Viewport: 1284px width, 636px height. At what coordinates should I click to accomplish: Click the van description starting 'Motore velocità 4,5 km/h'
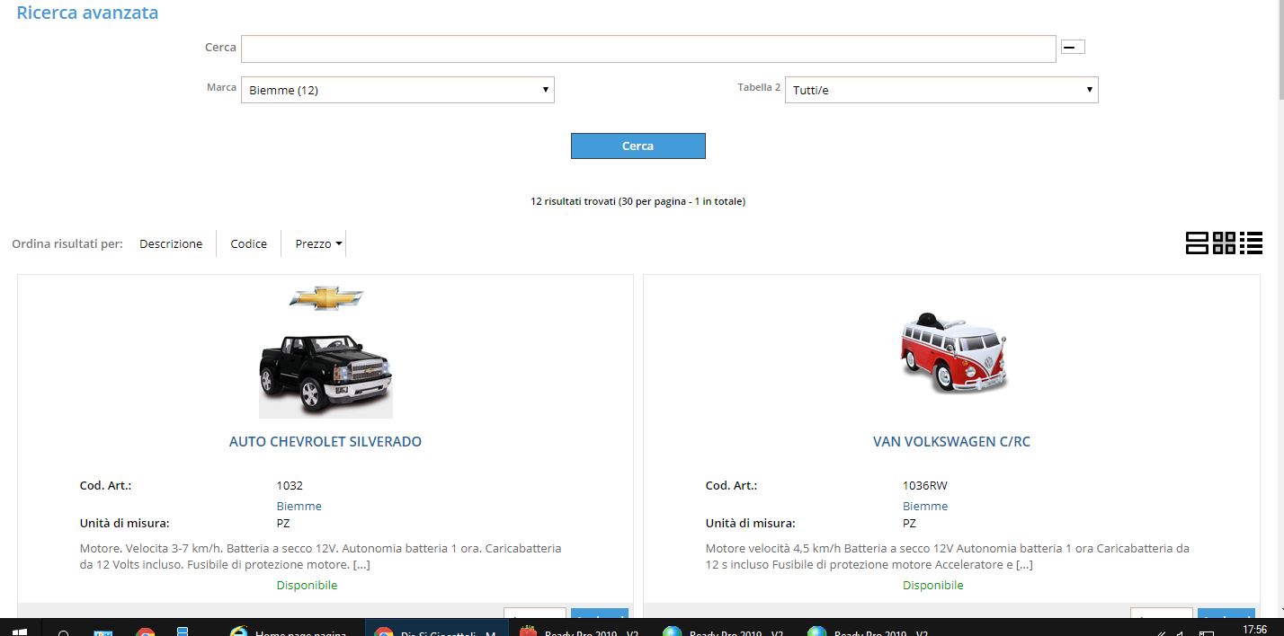coord(948,556)
